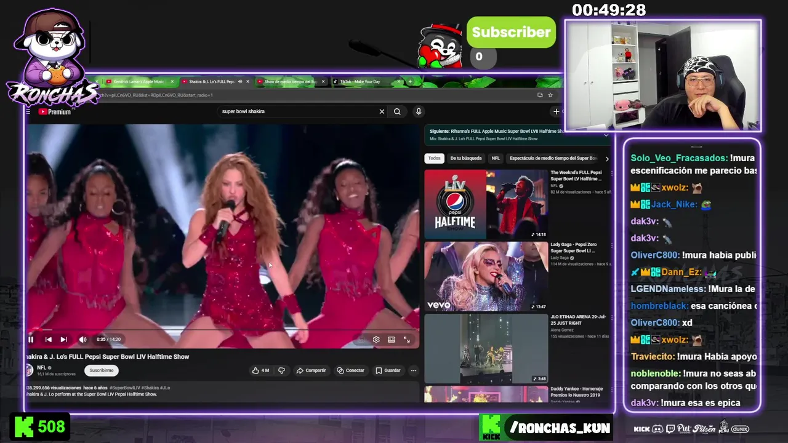Open the YouTube Premium logo home

54,111
